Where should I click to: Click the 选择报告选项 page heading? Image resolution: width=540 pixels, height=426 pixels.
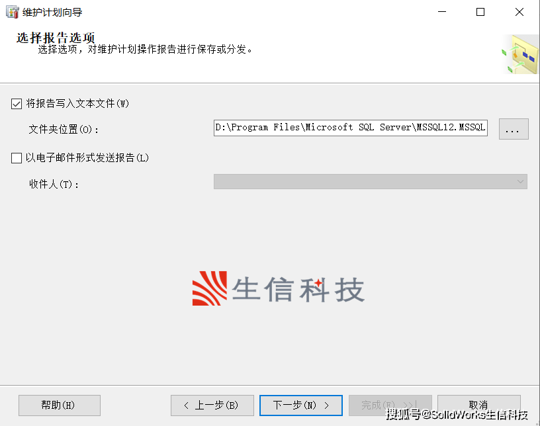pyautogui.click(x=55, y=38)
